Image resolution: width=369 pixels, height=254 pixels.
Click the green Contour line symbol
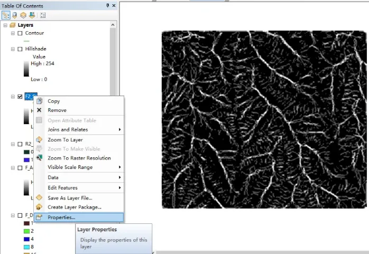coord(26,41)
